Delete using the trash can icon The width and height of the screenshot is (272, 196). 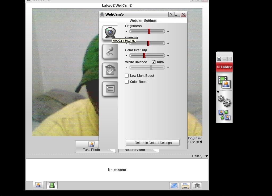[x=197, y=186]
